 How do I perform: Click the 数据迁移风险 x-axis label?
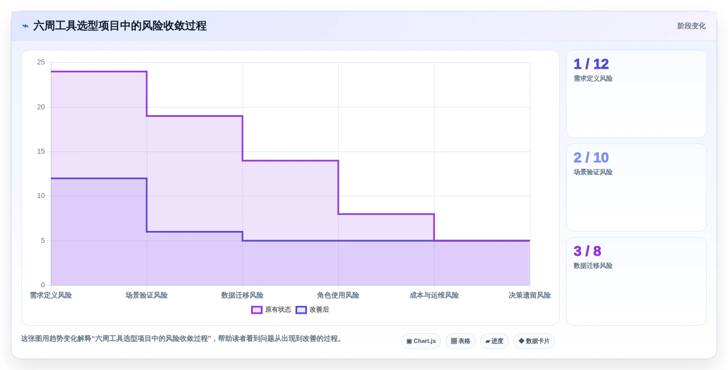pos(242,295)
